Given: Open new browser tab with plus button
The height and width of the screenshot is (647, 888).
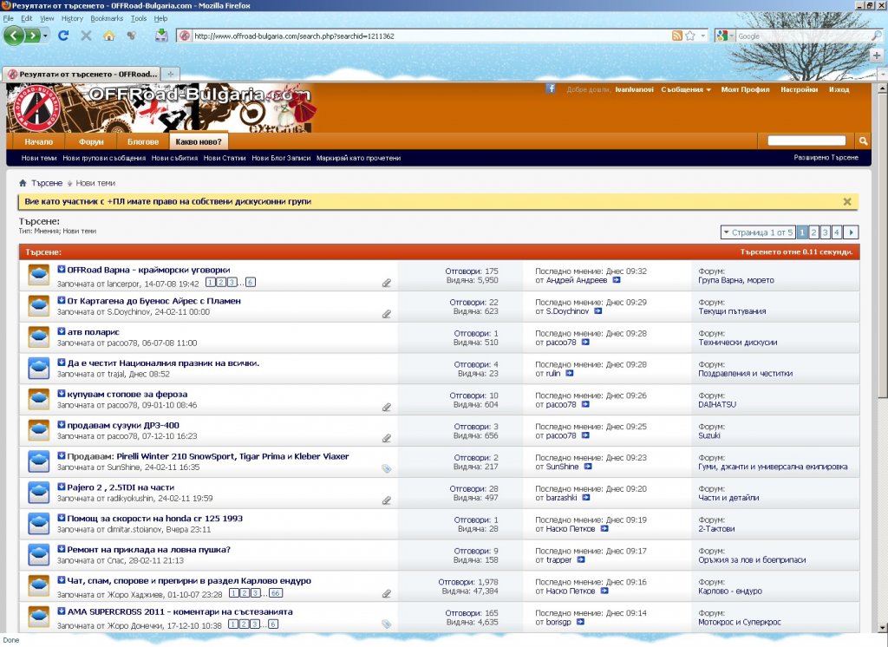Looking at the screenshot, I should point(170,74).
